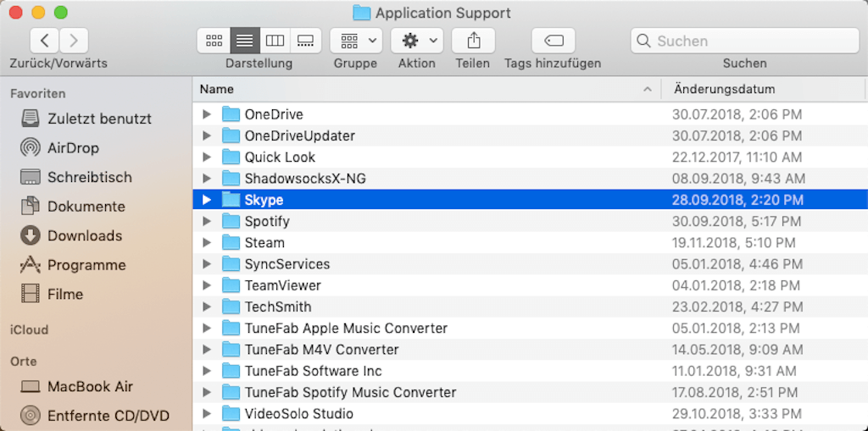Click the Tags hinzufügen button
This screenshot has height=431, width=868.
553,41
